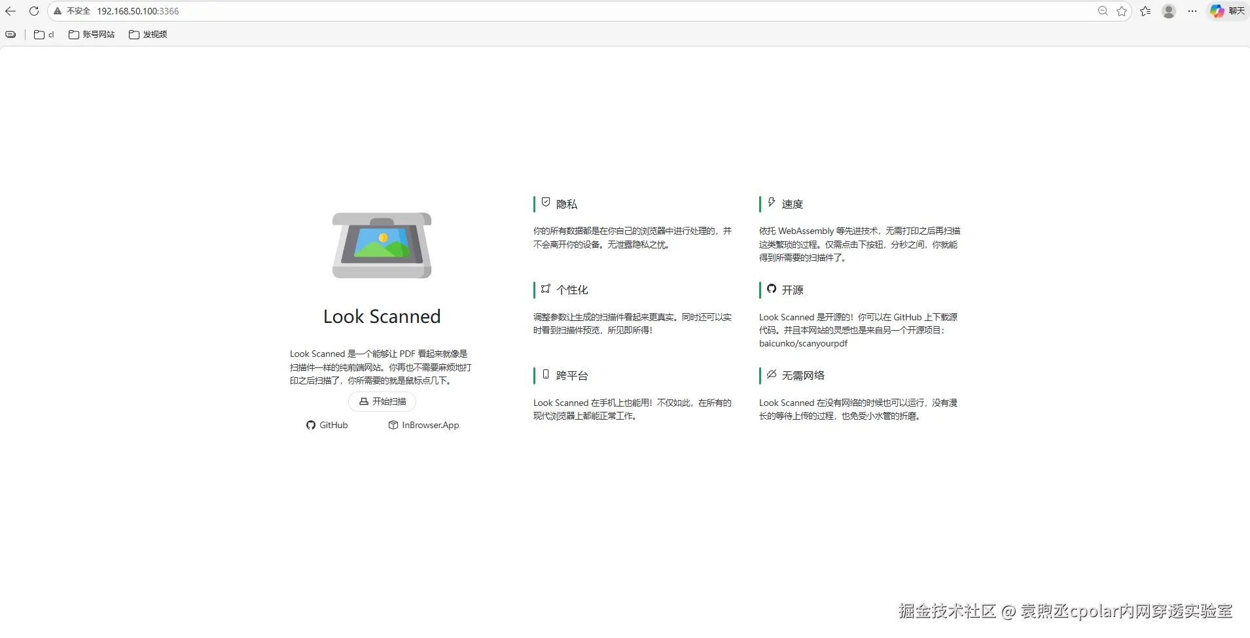Viewport: 1250px width, 638px height.
Task: Open the 账号网站 bookmarks folder
Action: (x=92, y=35)
